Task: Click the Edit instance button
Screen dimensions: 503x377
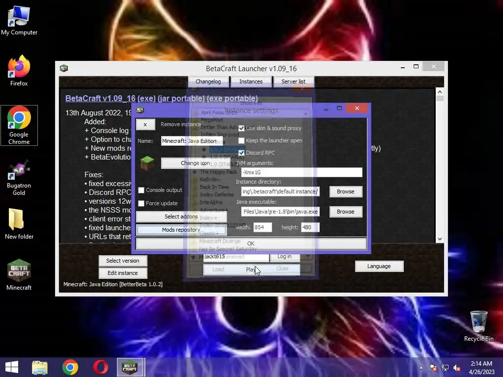Action: pos(123,273)
